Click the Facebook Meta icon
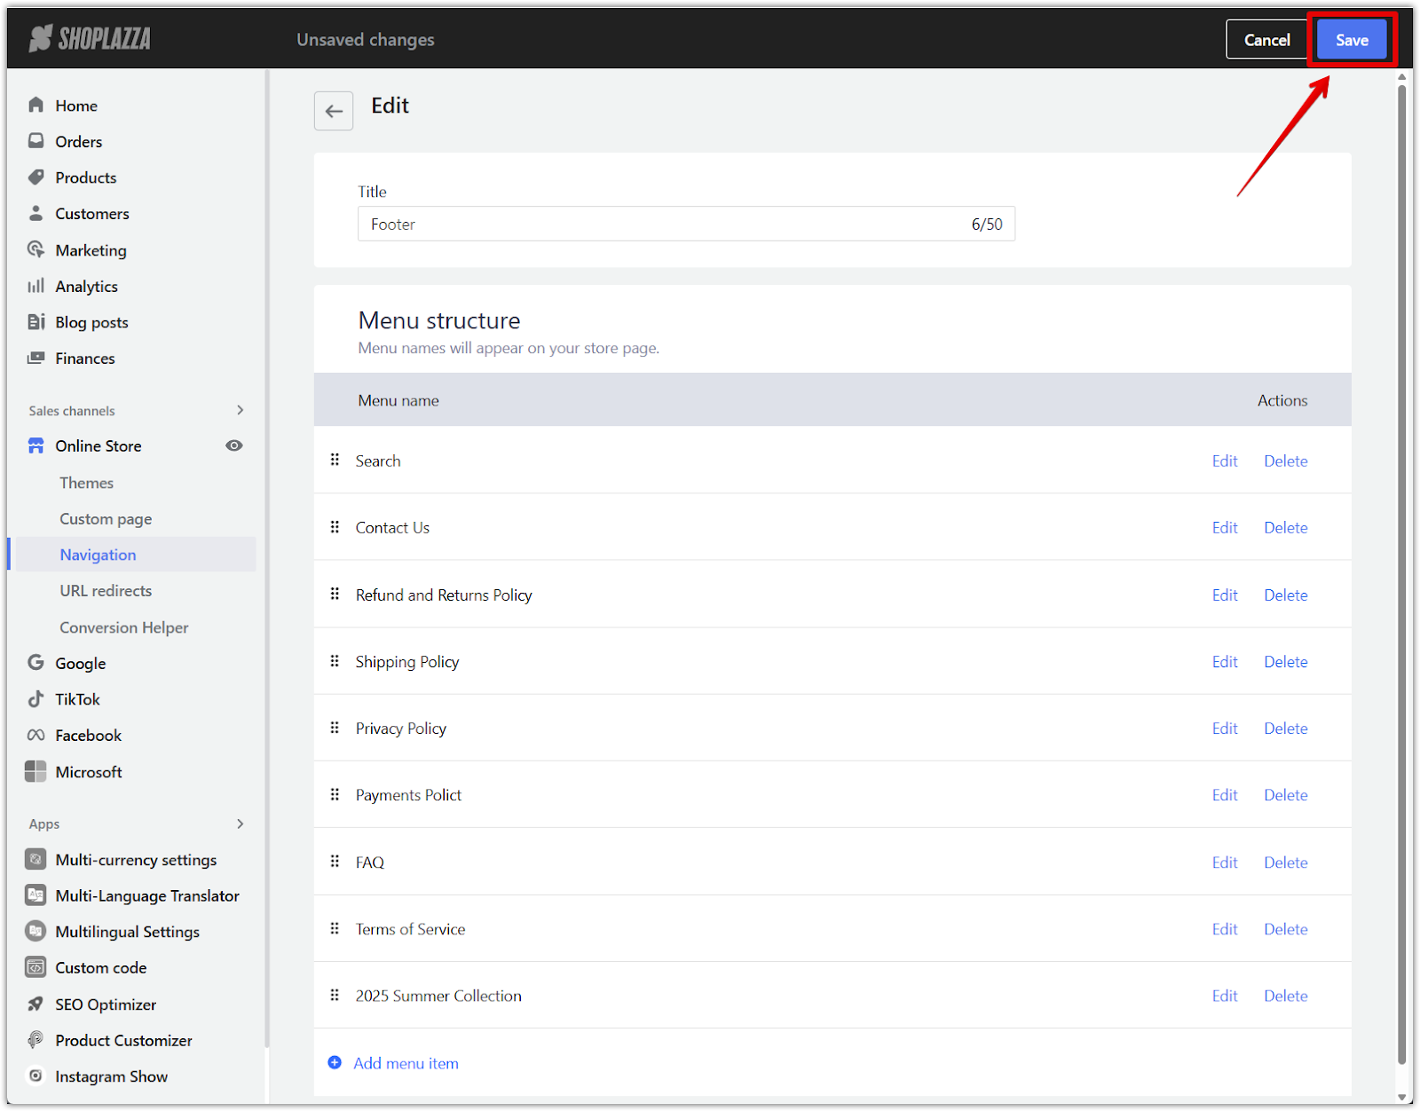Screen dimensions: 1420x1111 click(35, 735)
